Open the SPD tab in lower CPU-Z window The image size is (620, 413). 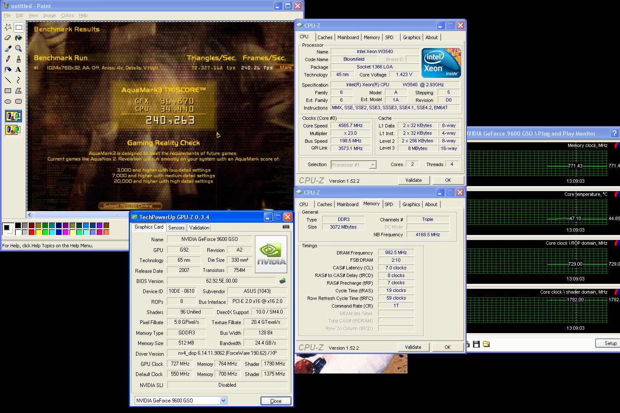pyautogui.click(x=389, y=204)
